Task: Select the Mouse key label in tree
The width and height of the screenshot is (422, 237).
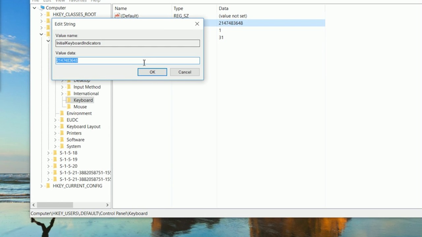Action: (80, 107)
